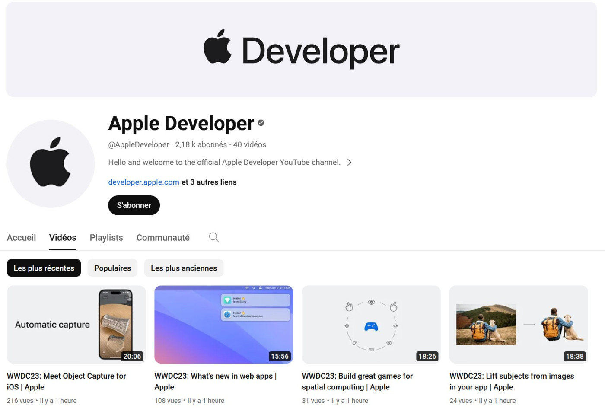605x418 pixels.
Task: Click the Apple Developer banner image
Action: [302, 49]
